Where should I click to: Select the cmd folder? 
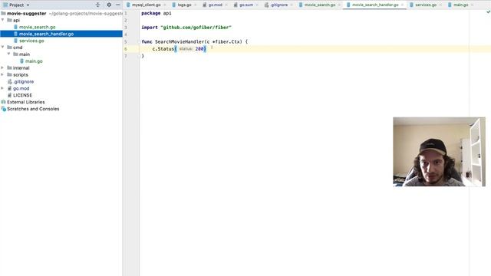(x=18, y=48)
